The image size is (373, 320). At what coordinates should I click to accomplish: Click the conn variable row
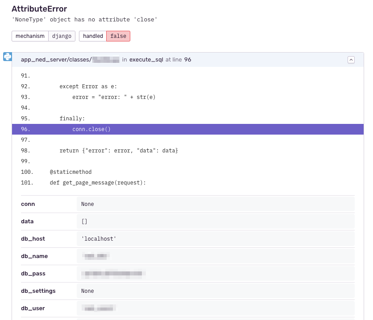pos(28,204)
